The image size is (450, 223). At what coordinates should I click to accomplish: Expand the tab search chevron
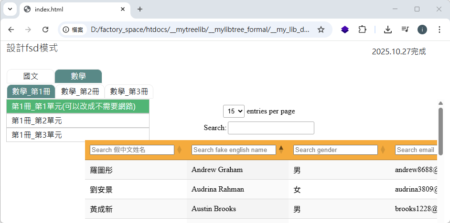coord(10,9)
